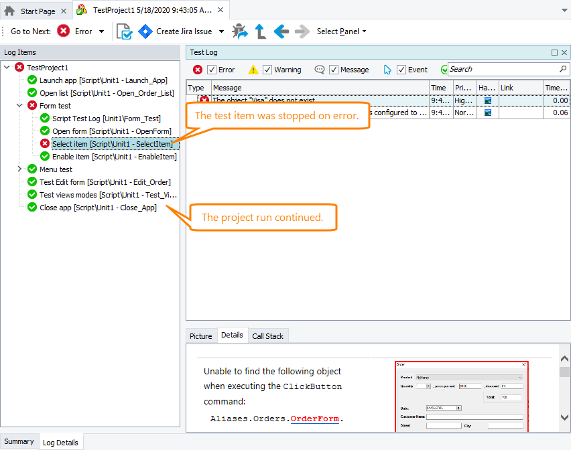Screen dimensions: 571x450
Task: Click the magnifier icon in the search box
Action: [x=563, y=69]
